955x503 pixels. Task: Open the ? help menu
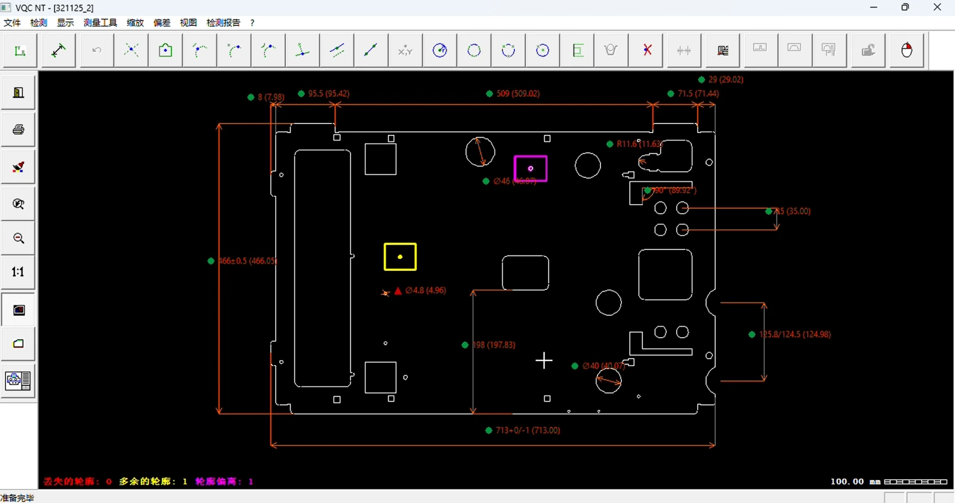pyautogui.click(x=252, y=23)
